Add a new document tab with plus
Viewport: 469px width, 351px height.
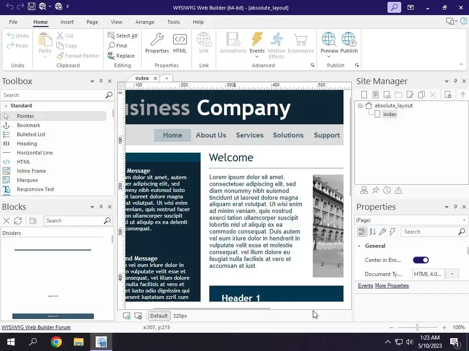[x=167, y=78]
